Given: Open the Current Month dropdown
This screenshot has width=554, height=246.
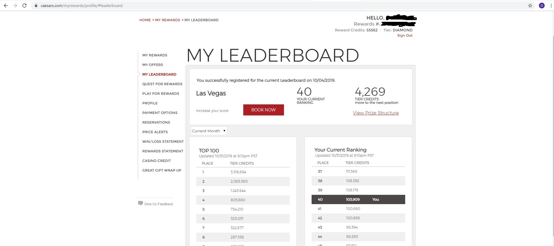Looking at the screenshot, I should [x=209, y=131].
